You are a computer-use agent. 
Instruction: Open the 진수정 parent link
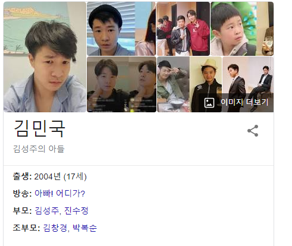pyautogui.click(x=76, y=210)
